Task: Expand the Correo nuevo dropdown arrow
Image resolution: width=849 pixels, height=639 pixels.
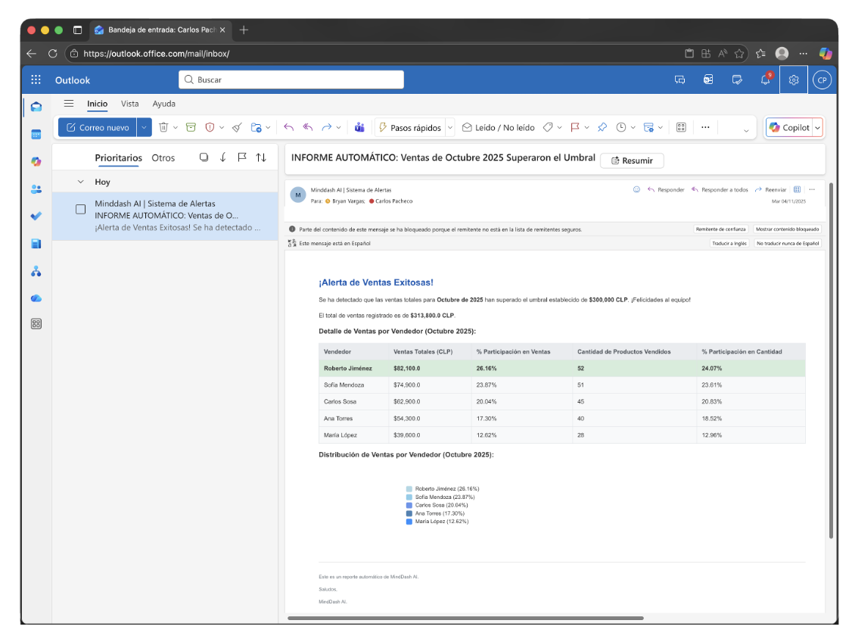Action: 144,127
